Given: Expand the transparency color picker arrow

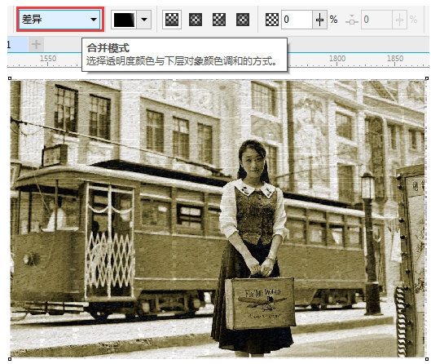Looking at the screenshot, I should 144,20.
